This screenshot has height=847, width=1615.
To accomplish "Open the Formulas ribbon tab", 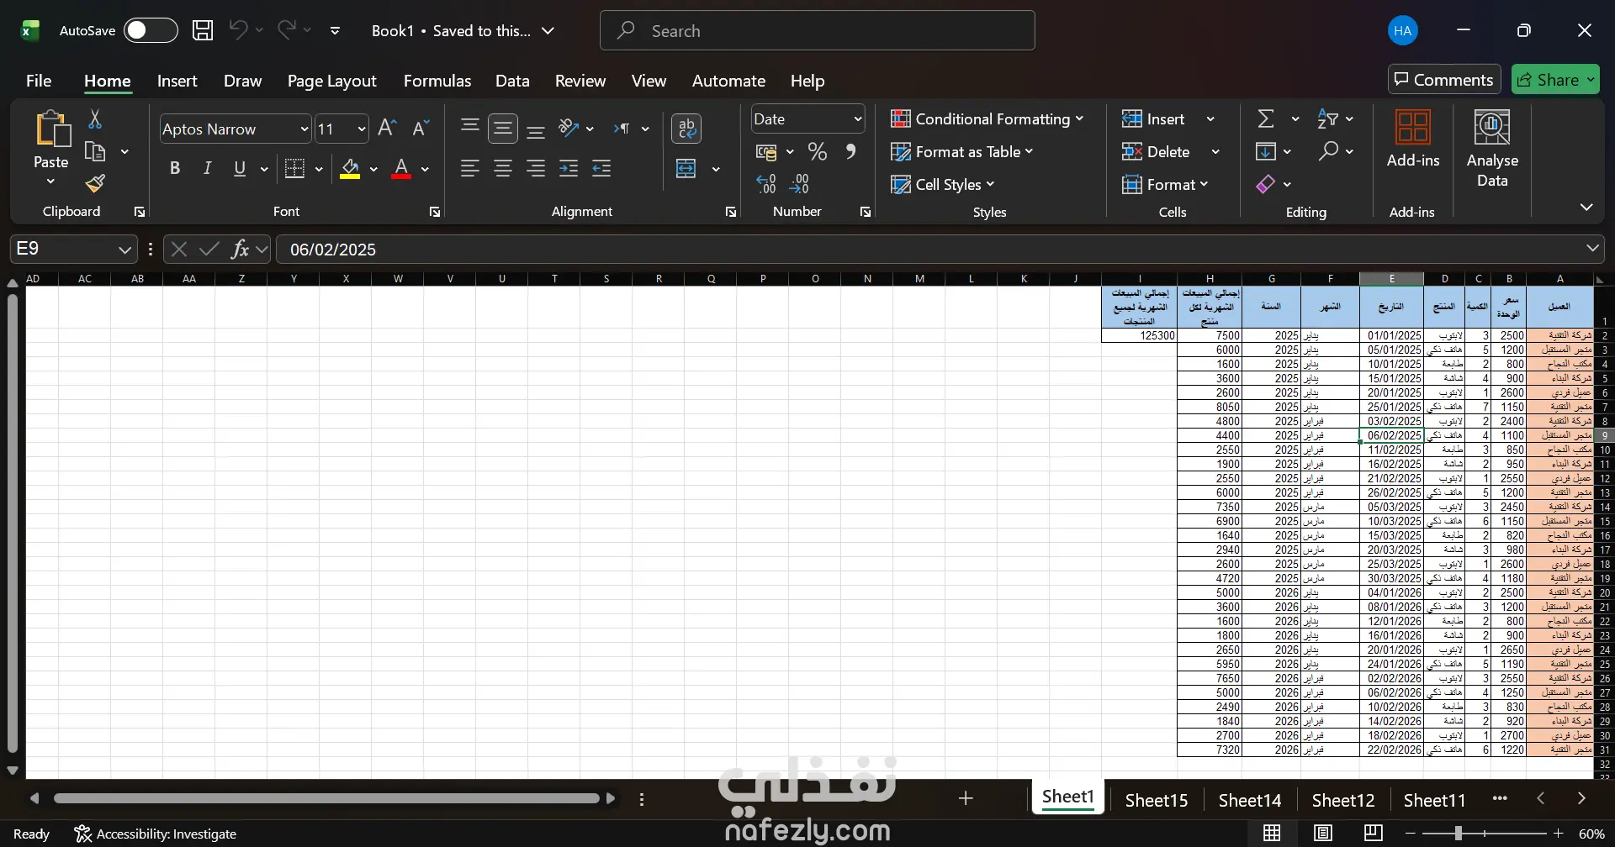I will click(x=437, y=81).
